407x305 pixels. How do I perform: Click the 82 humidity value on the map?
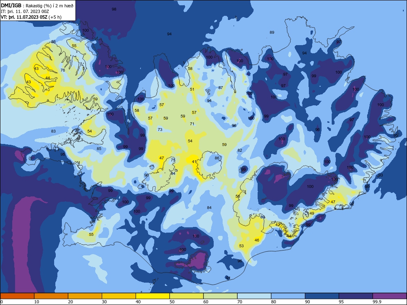coord(240,150)
